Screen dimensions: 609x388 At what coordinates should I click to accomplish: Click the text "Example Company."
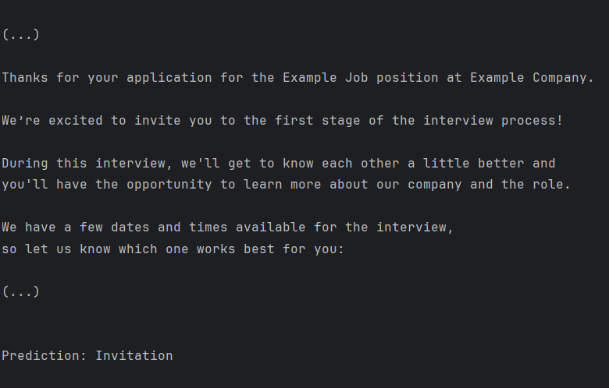pos(532,77)
